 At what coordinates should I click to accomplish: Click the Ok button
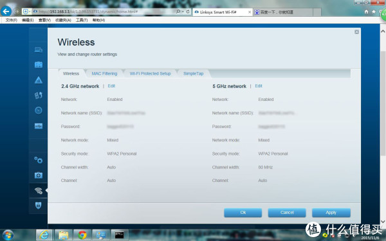pos(243,213)
